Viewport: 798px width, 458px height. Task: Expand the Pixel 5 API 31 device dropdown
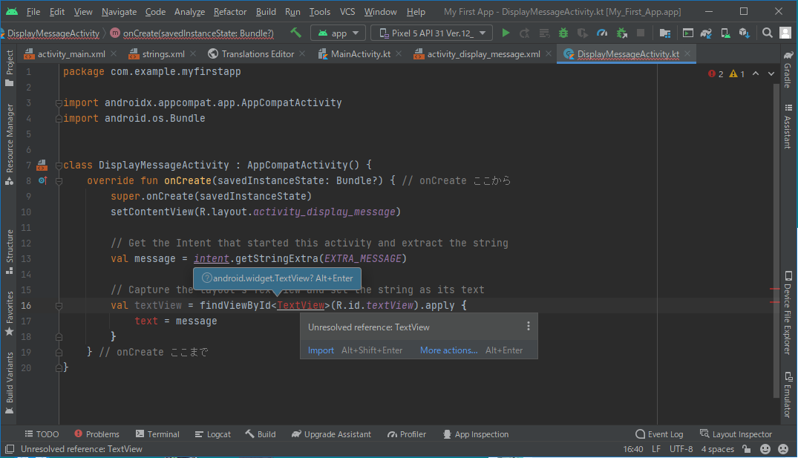431,33
